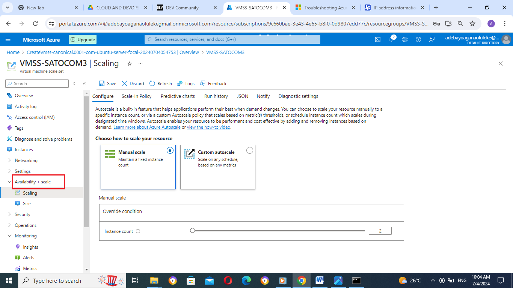The image size is (513, 288).
Task: Click the Instance count info icon
Action: pos(138,231)
